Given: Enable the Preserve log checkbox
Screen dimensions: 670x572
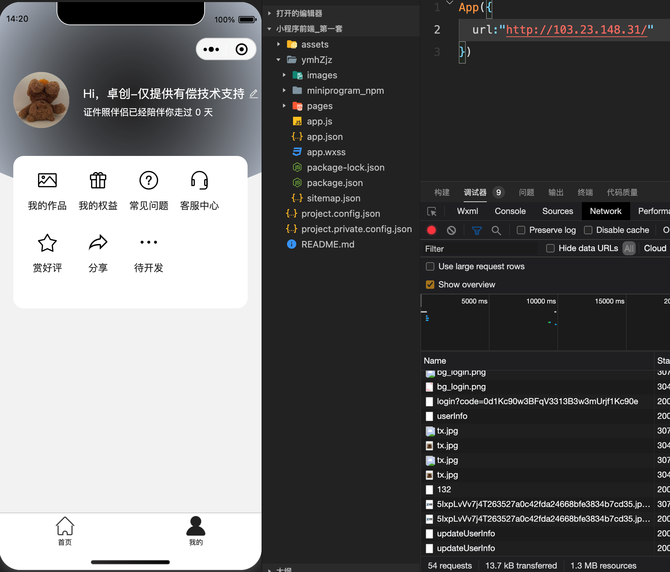Looking at the screenshot, I should click(521, 230).
